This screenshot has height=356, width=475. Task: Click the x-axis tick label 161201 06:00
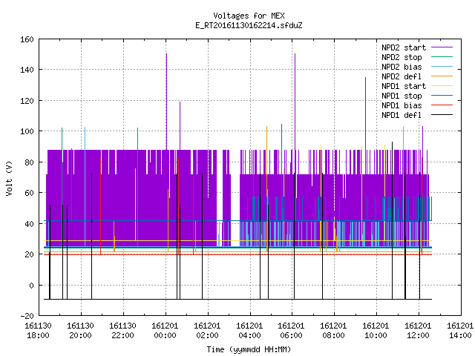[291, 331]
